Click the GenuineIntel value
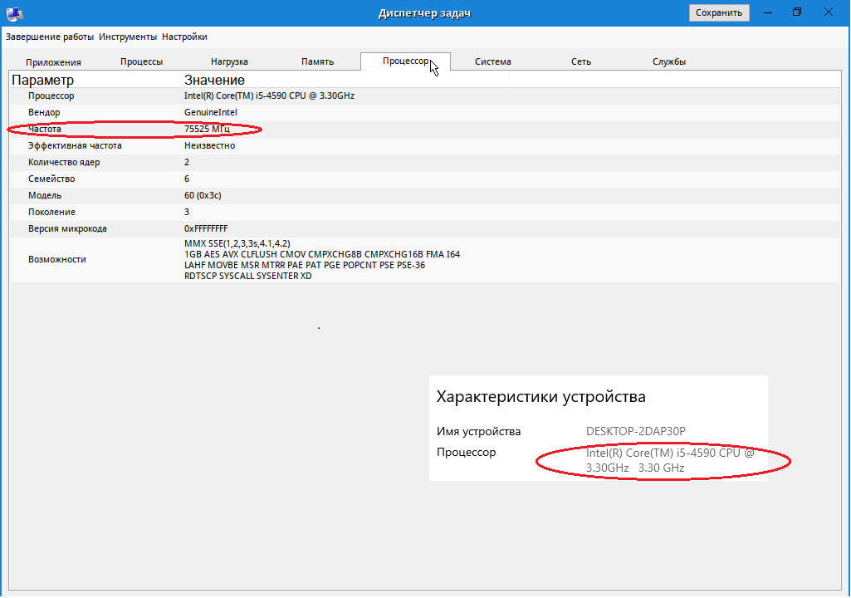 click(211, 112)
